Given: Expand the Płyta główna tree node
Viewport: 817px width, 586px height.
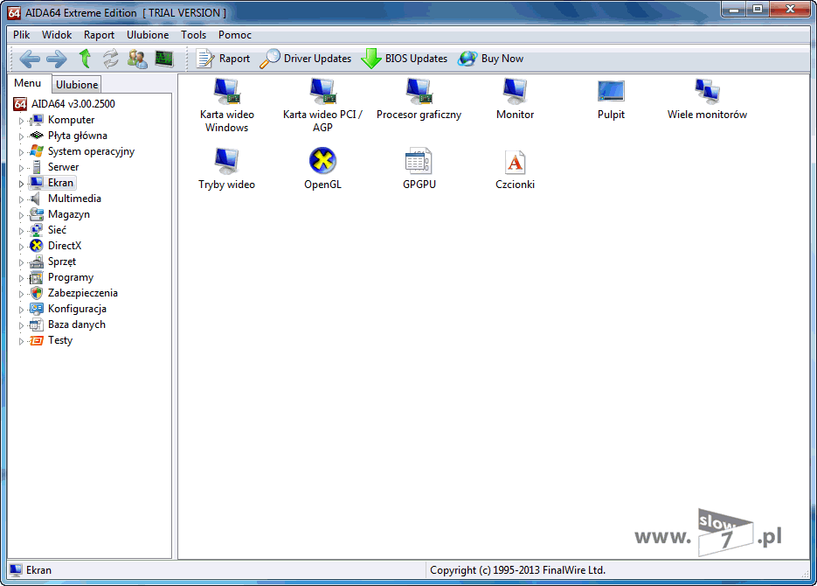Looking at the screenshot, I should tap(21, 136).
